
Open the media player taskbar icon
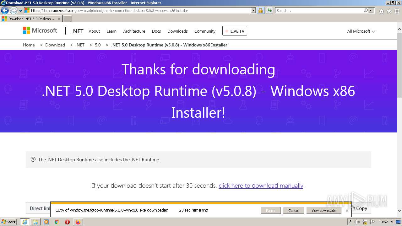click(46, 222)
